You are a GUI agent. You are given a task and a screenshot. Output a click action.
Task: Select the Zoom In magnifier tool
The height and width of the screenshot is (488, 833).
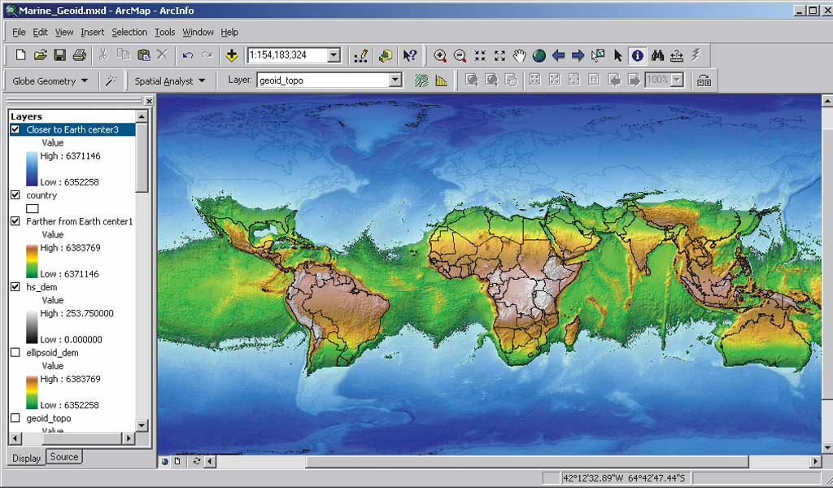pyautogui.click(x=440, y=55)
